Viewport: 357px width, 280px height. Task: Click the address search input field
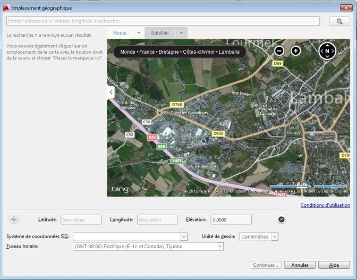163,21
